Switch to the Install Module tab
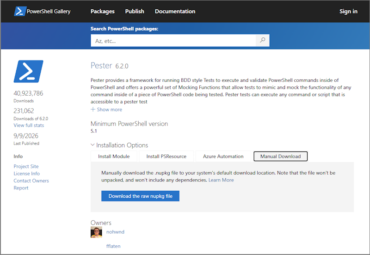This screenshot has height=255, width=370. click(114, 156)
